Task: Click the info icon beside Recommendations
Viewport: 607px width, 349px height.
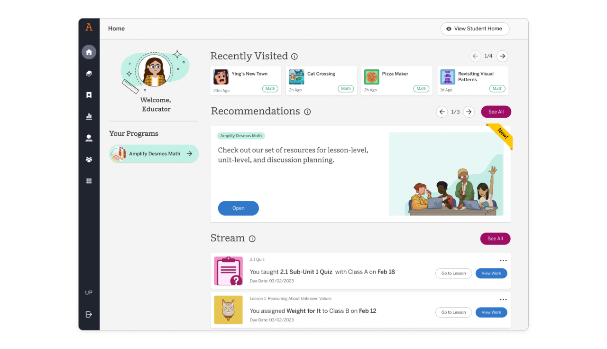Action: [x=307, y=112]
